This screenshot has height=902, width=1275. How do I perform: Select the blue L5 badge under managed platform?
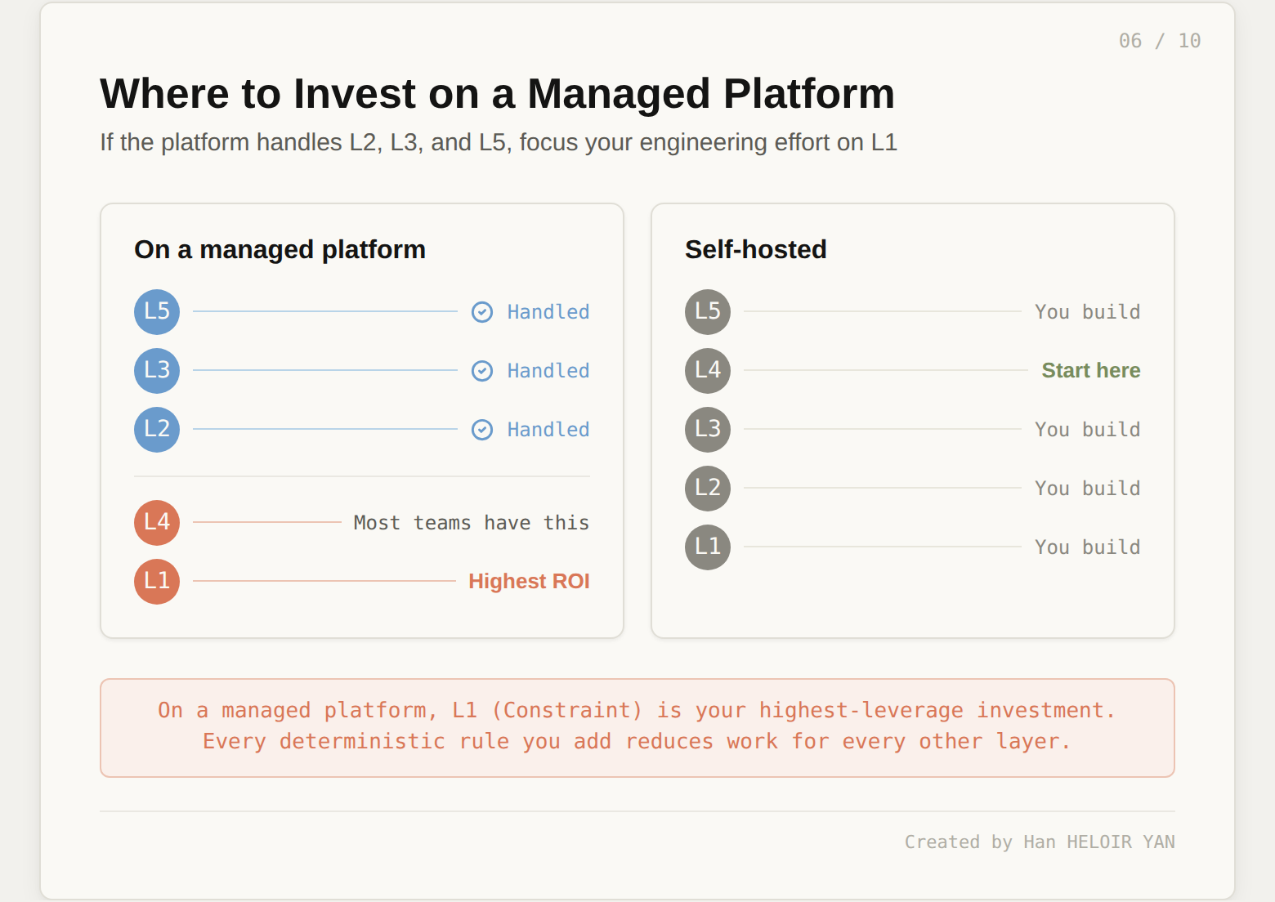pos(156,311)
